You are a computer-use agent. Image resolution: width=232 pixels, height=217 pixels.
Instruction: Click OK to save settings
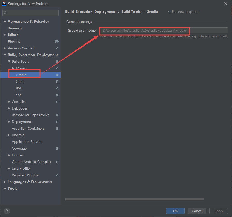click(175, 211)
